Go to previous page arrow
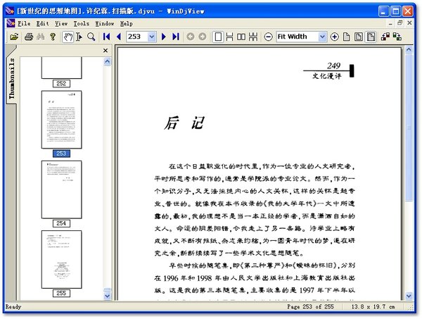 click(x=118, y=37)
